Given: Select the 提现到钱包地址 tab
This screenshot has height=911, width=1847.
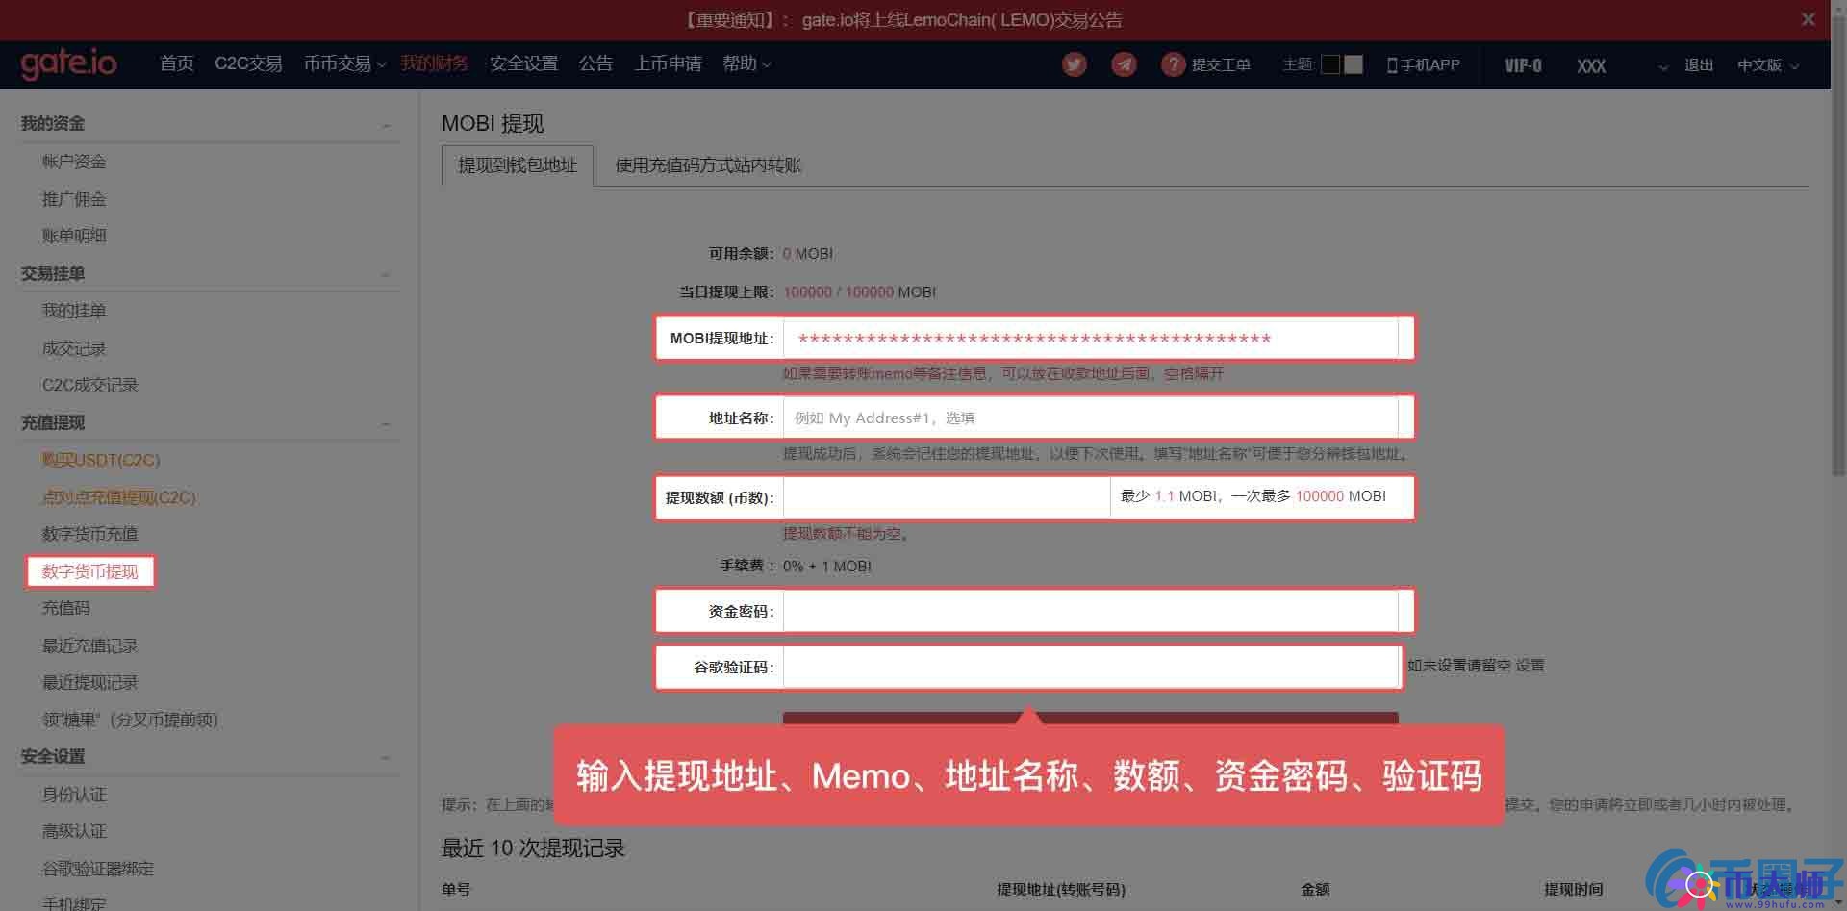Looking at the screenshot, I should click(x=518, y=165).
